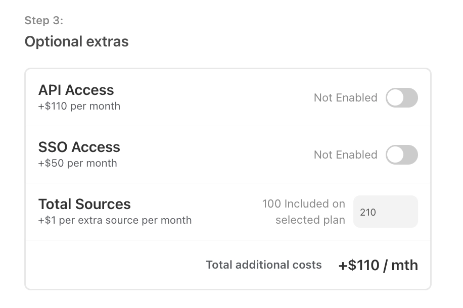Click the Total Sources number field

(386, 212)
